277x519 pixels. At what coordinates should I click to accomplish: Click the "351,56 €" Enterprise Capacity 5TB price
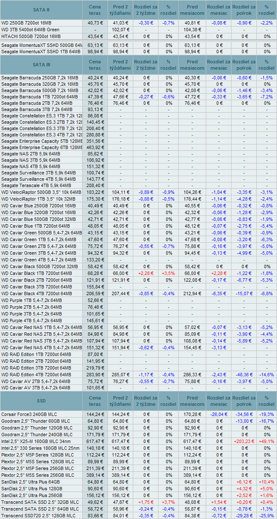pyautogui.click(x=95, y=141)
